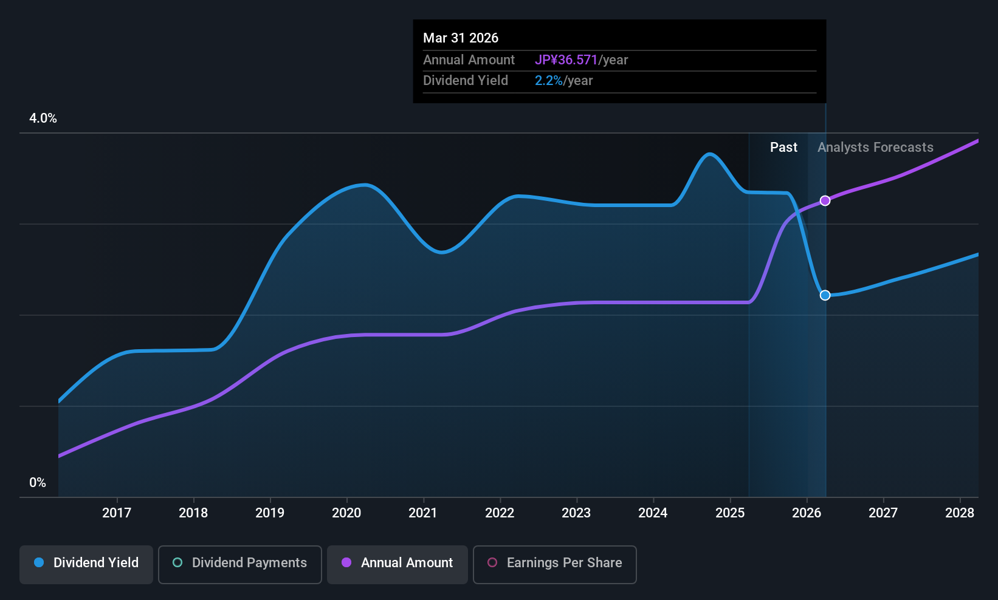Toggle the Dividend Yield legend series
This screenshot has width=998, height=600.
[86, 564]
